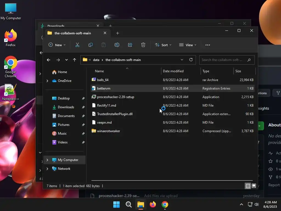Close the the-collabvm-soft-main tab
Viewport: 281px width, 211px height.
(x=105, y=33)
